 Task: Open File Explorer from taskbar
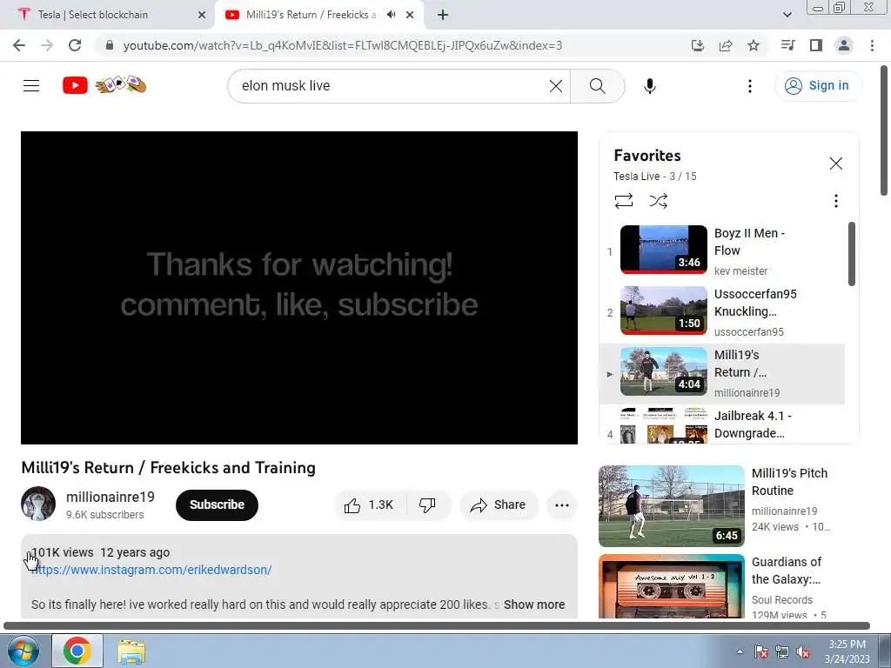pyautogui.click(x=131, y=651)
